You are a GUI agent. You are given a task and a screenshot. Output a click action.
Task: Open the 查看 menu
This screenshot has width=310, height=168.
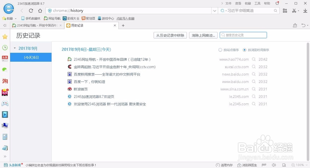[238, 3]
